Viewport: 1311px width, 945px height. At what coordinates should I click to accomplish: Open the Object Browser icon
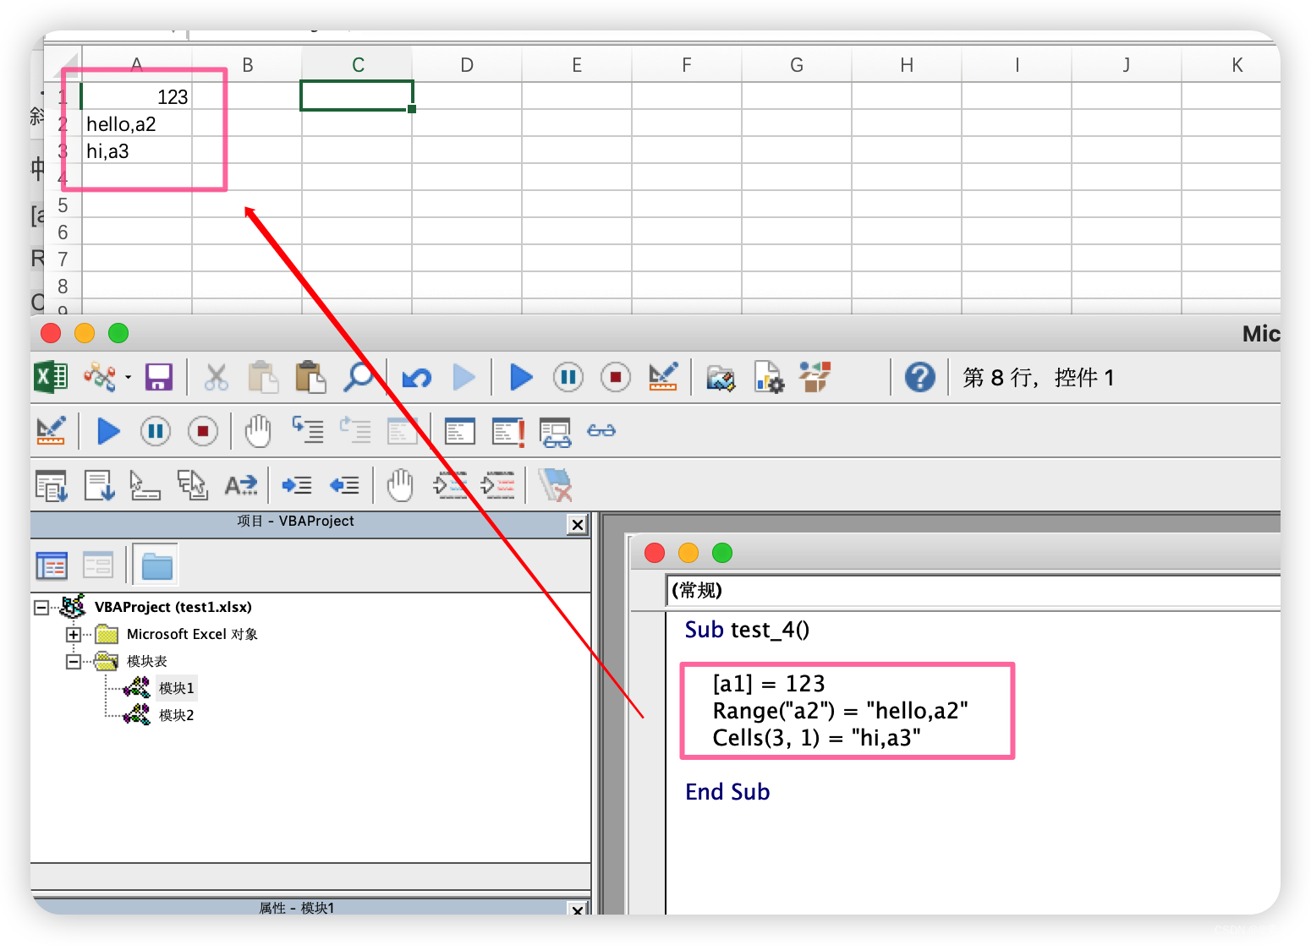click(x=815, y=377)
